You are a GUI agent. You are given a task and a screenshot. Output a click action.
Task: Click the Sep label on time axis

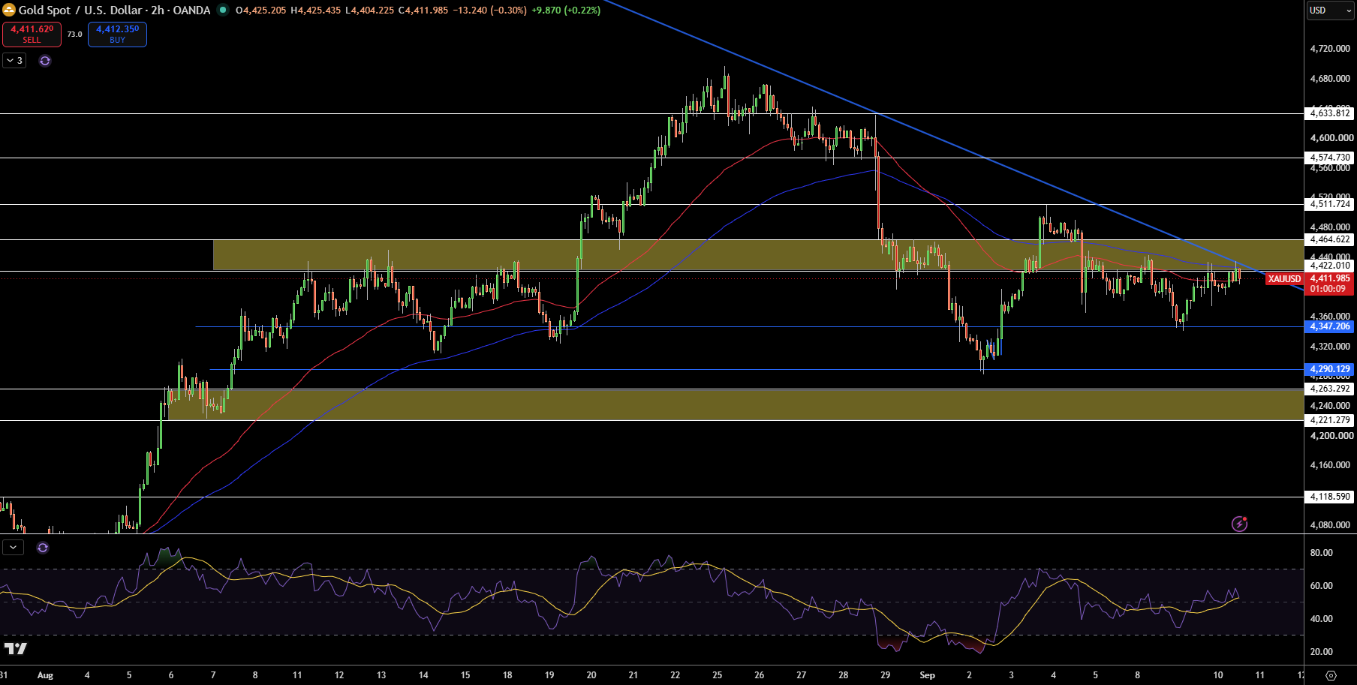(x=928, y=675)
